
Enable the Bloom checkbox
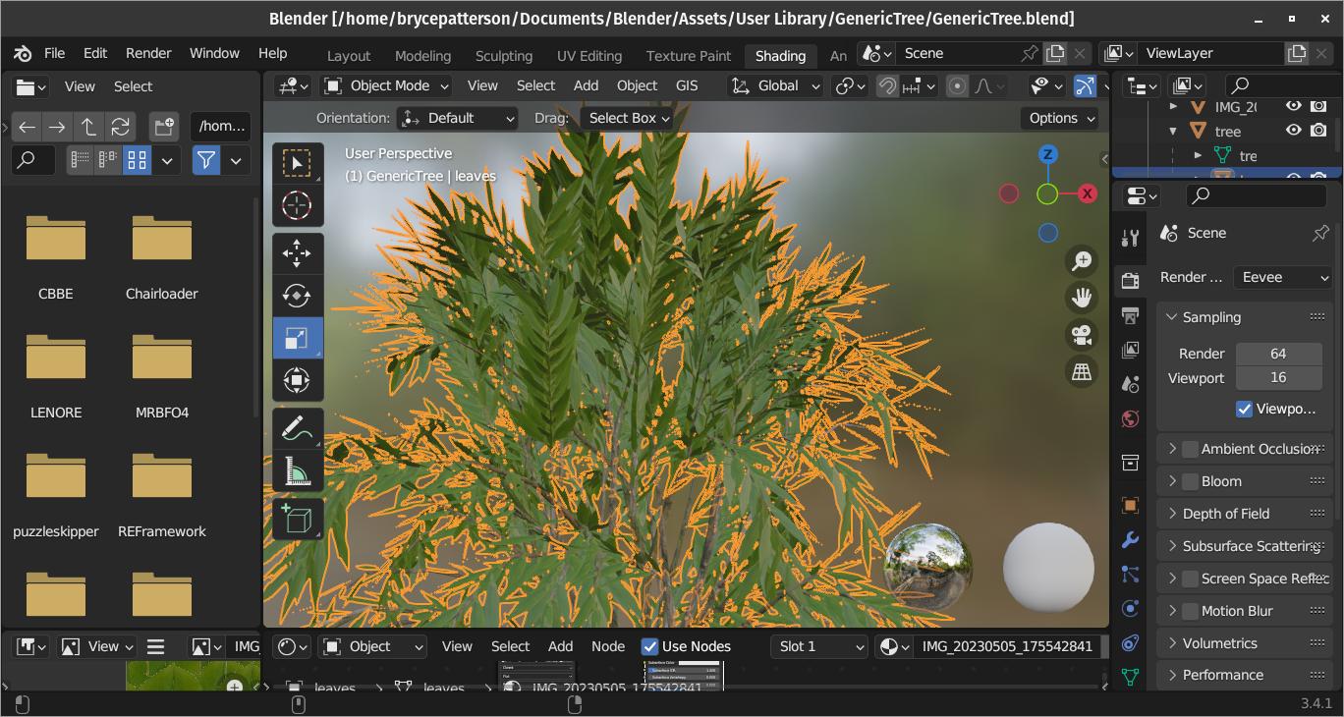1190,481
